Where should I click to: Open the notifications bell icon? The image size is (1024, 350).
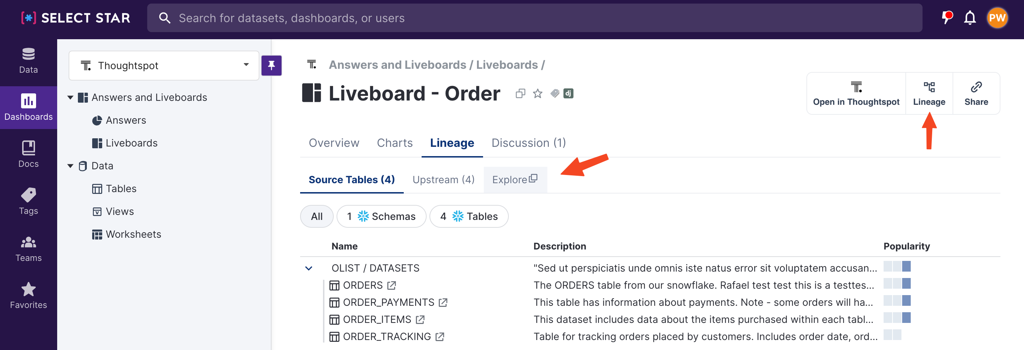pyautogui.click(x=970, y=18)
